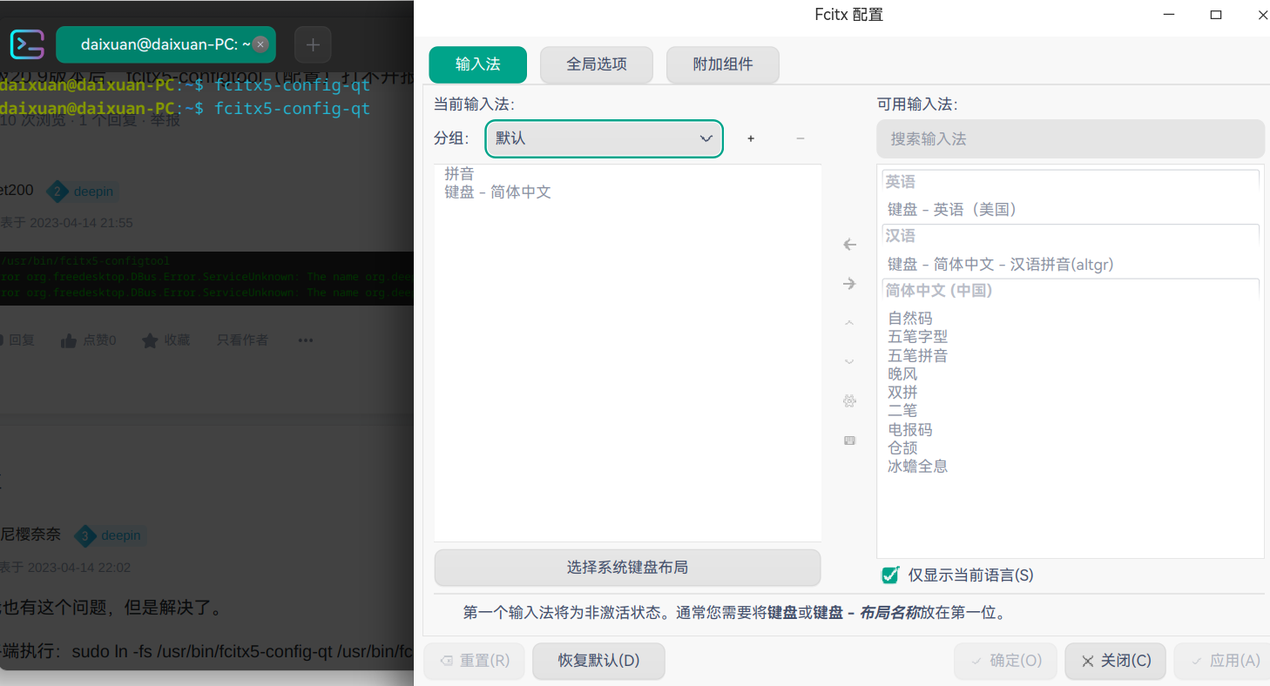Close the daixuan@daixuan-PC terminal tab
This screenshot has height=686, width=1270.
[260, 44]
